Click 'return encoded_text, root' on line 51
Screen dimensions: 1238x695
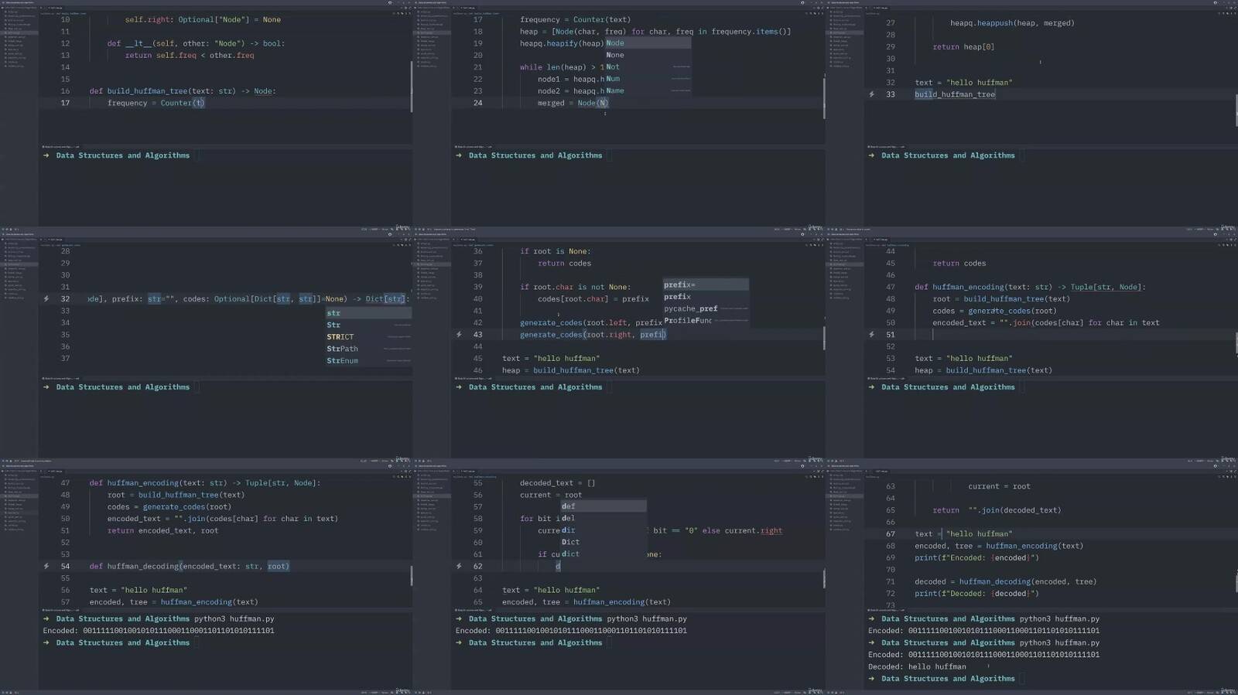pos(162,531)
